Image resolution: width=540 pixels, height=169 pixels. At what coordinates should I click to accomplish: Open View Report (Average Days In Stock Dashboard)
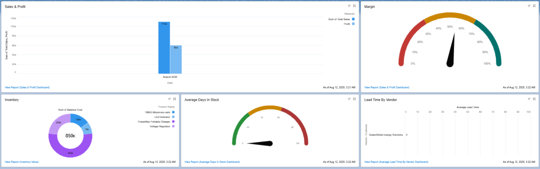click(212, 162)
